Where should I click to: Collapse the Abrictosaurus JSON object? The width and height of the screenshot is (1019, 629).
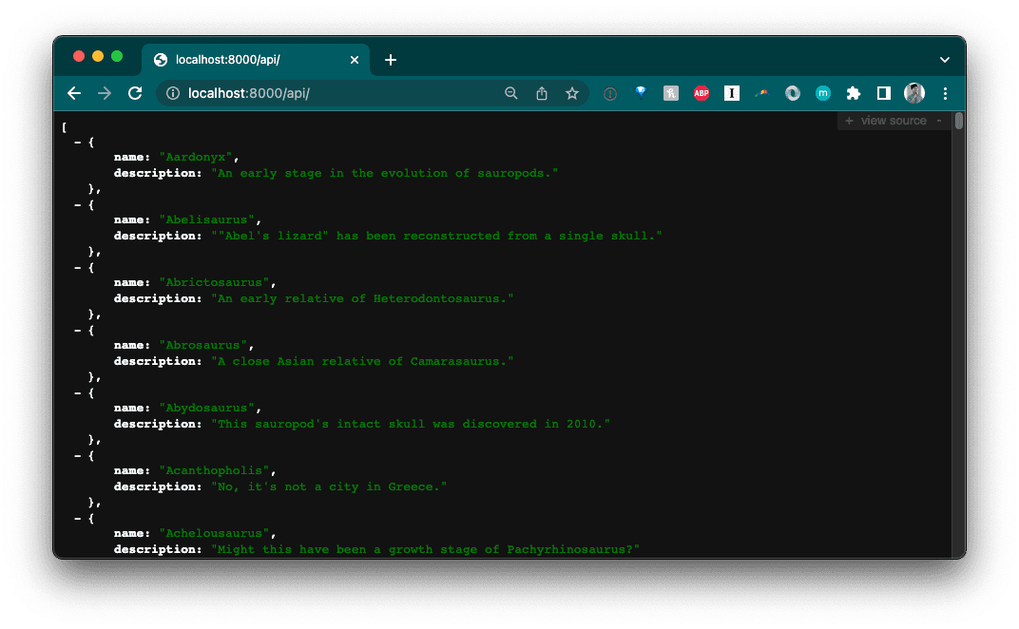pos(77,267)
